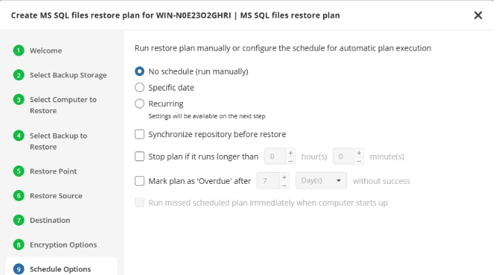498x275 pixels.
Task: Click the step 4 numbered circle icon
Action: coord(19,136)
